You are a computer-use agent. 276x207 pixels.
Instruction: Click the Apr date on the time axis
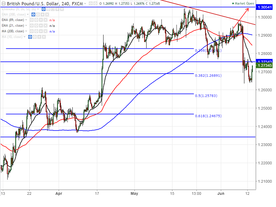[x=59, y=194]
